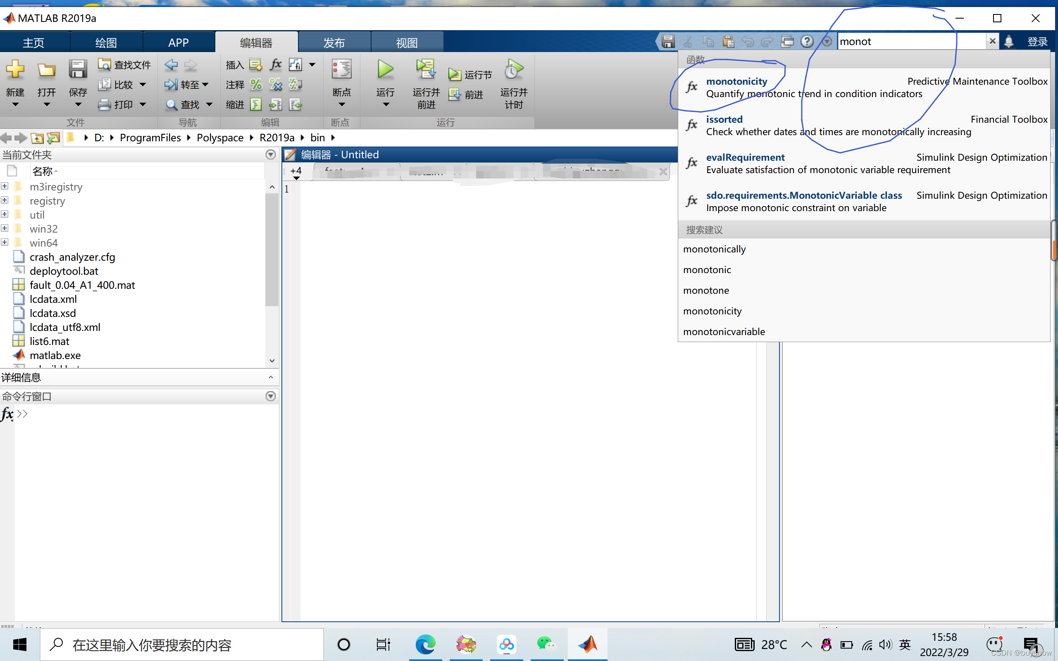Switch to the Plots (绘图) tab

[106, 43]
